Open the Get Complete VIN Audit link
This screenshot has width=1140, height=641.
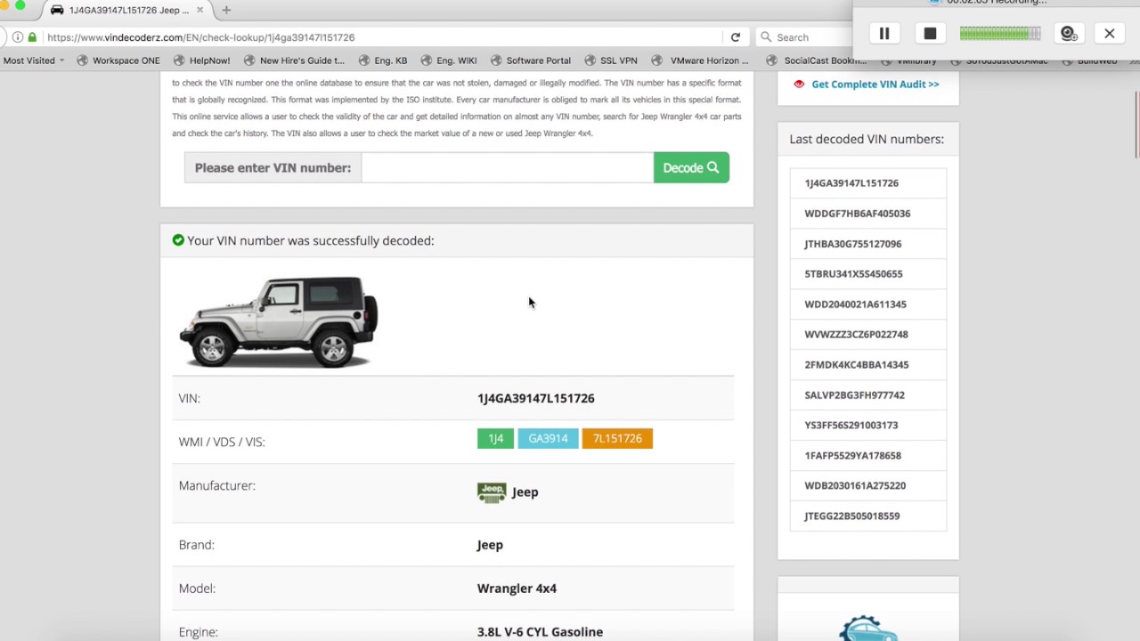coord(875,84)
